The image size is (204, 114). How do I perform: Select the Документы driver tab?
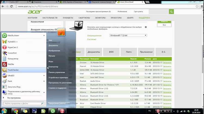(x=94, y=52)
